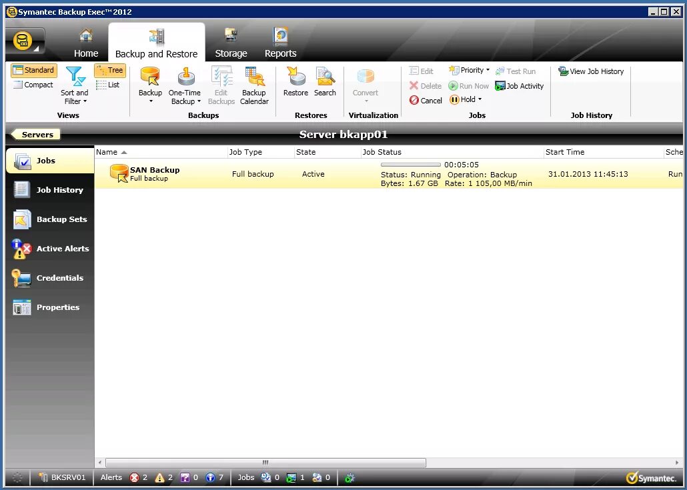687x490 pixels.
Task: Open the Storage tab
Action: (231, 44)
